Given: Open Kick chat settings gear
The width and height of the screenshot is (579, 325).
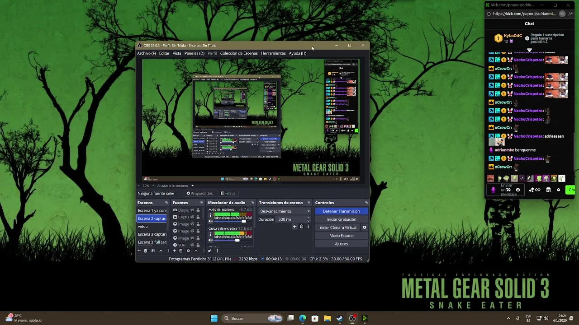Looking at the screenshot, I should [x=558, y=190].
